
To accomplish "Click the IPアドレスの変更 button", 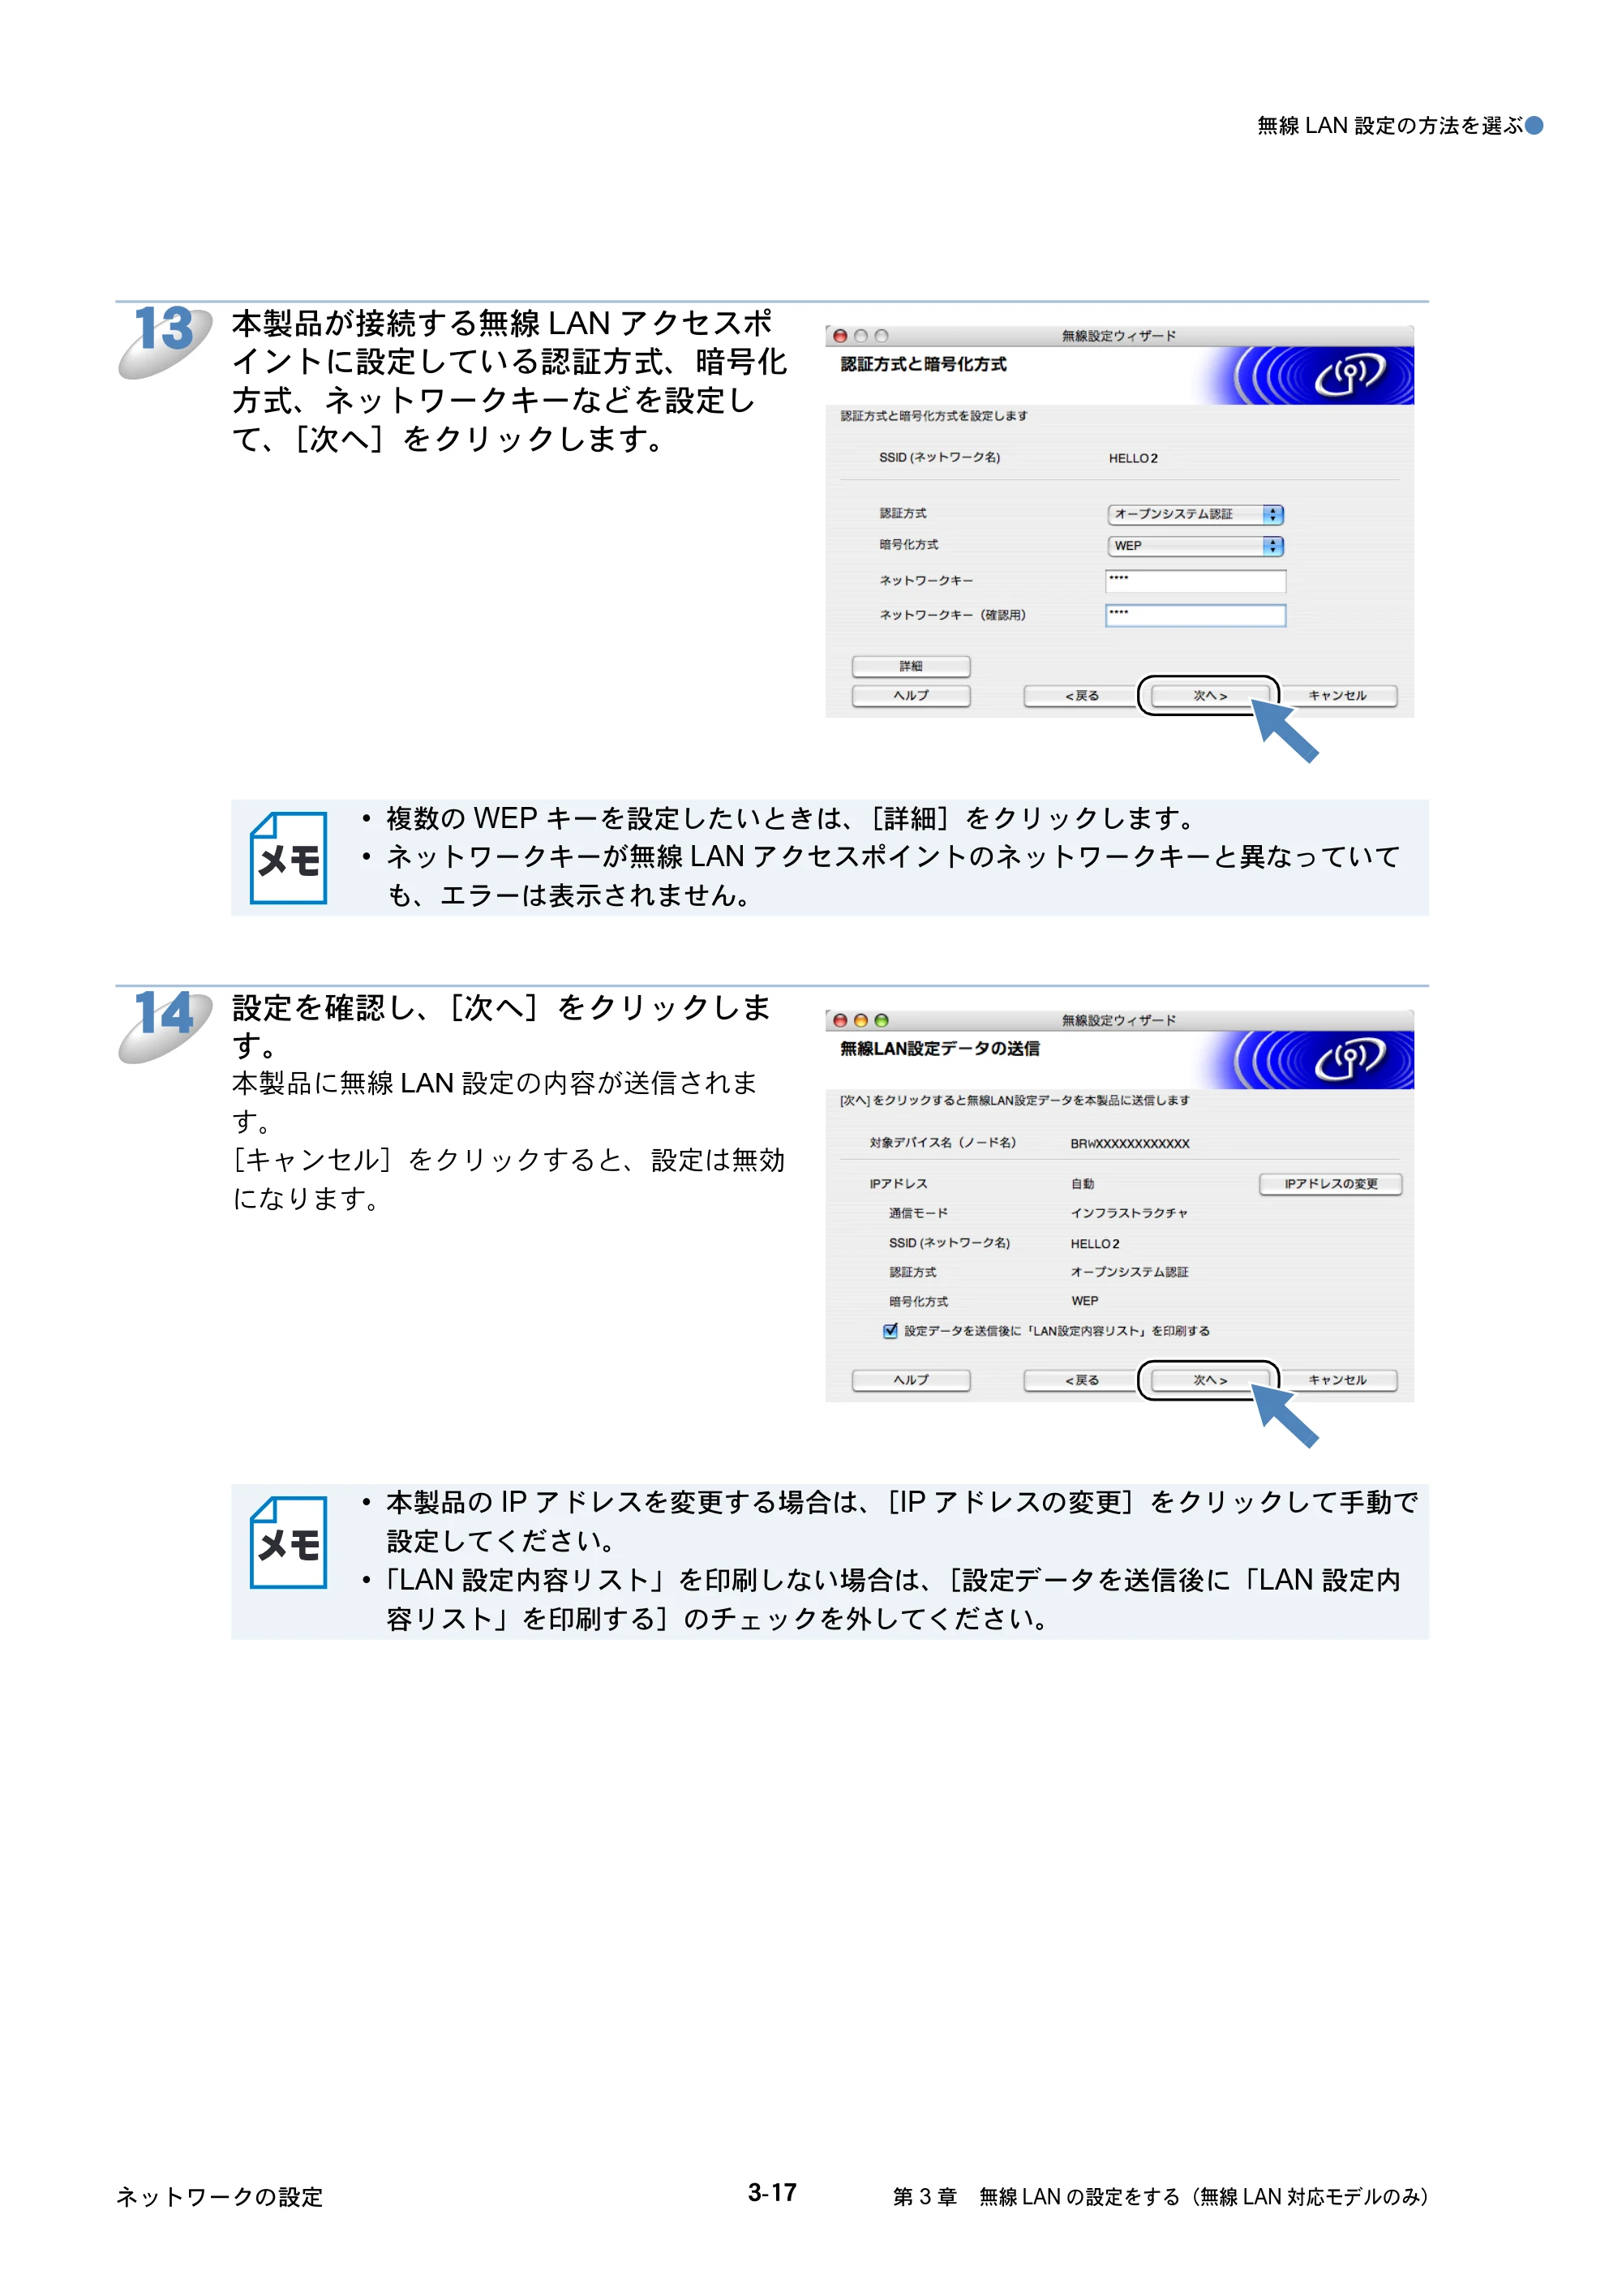I will 1330,1184.
